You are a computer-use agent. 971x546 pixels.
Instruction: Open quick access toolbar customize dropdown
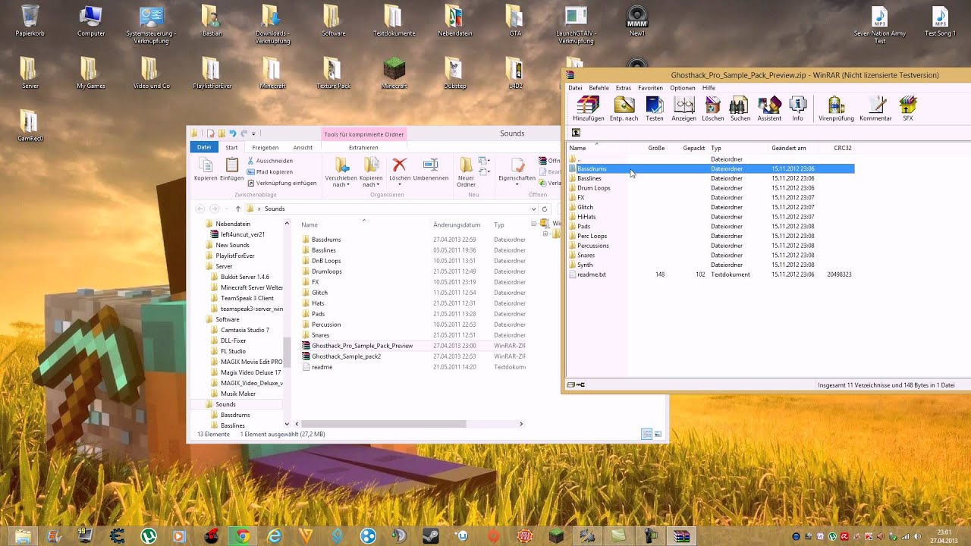click(253, 133)
